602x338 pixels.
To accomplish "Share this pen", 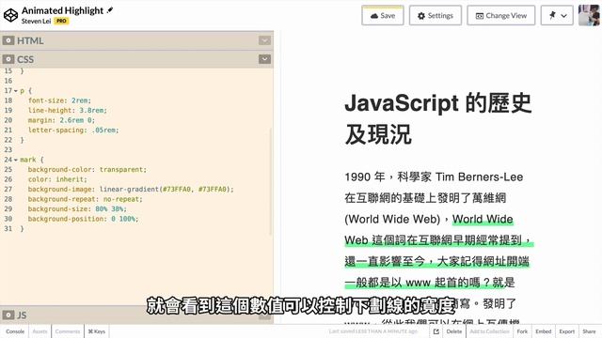I will tap(589, 331).
